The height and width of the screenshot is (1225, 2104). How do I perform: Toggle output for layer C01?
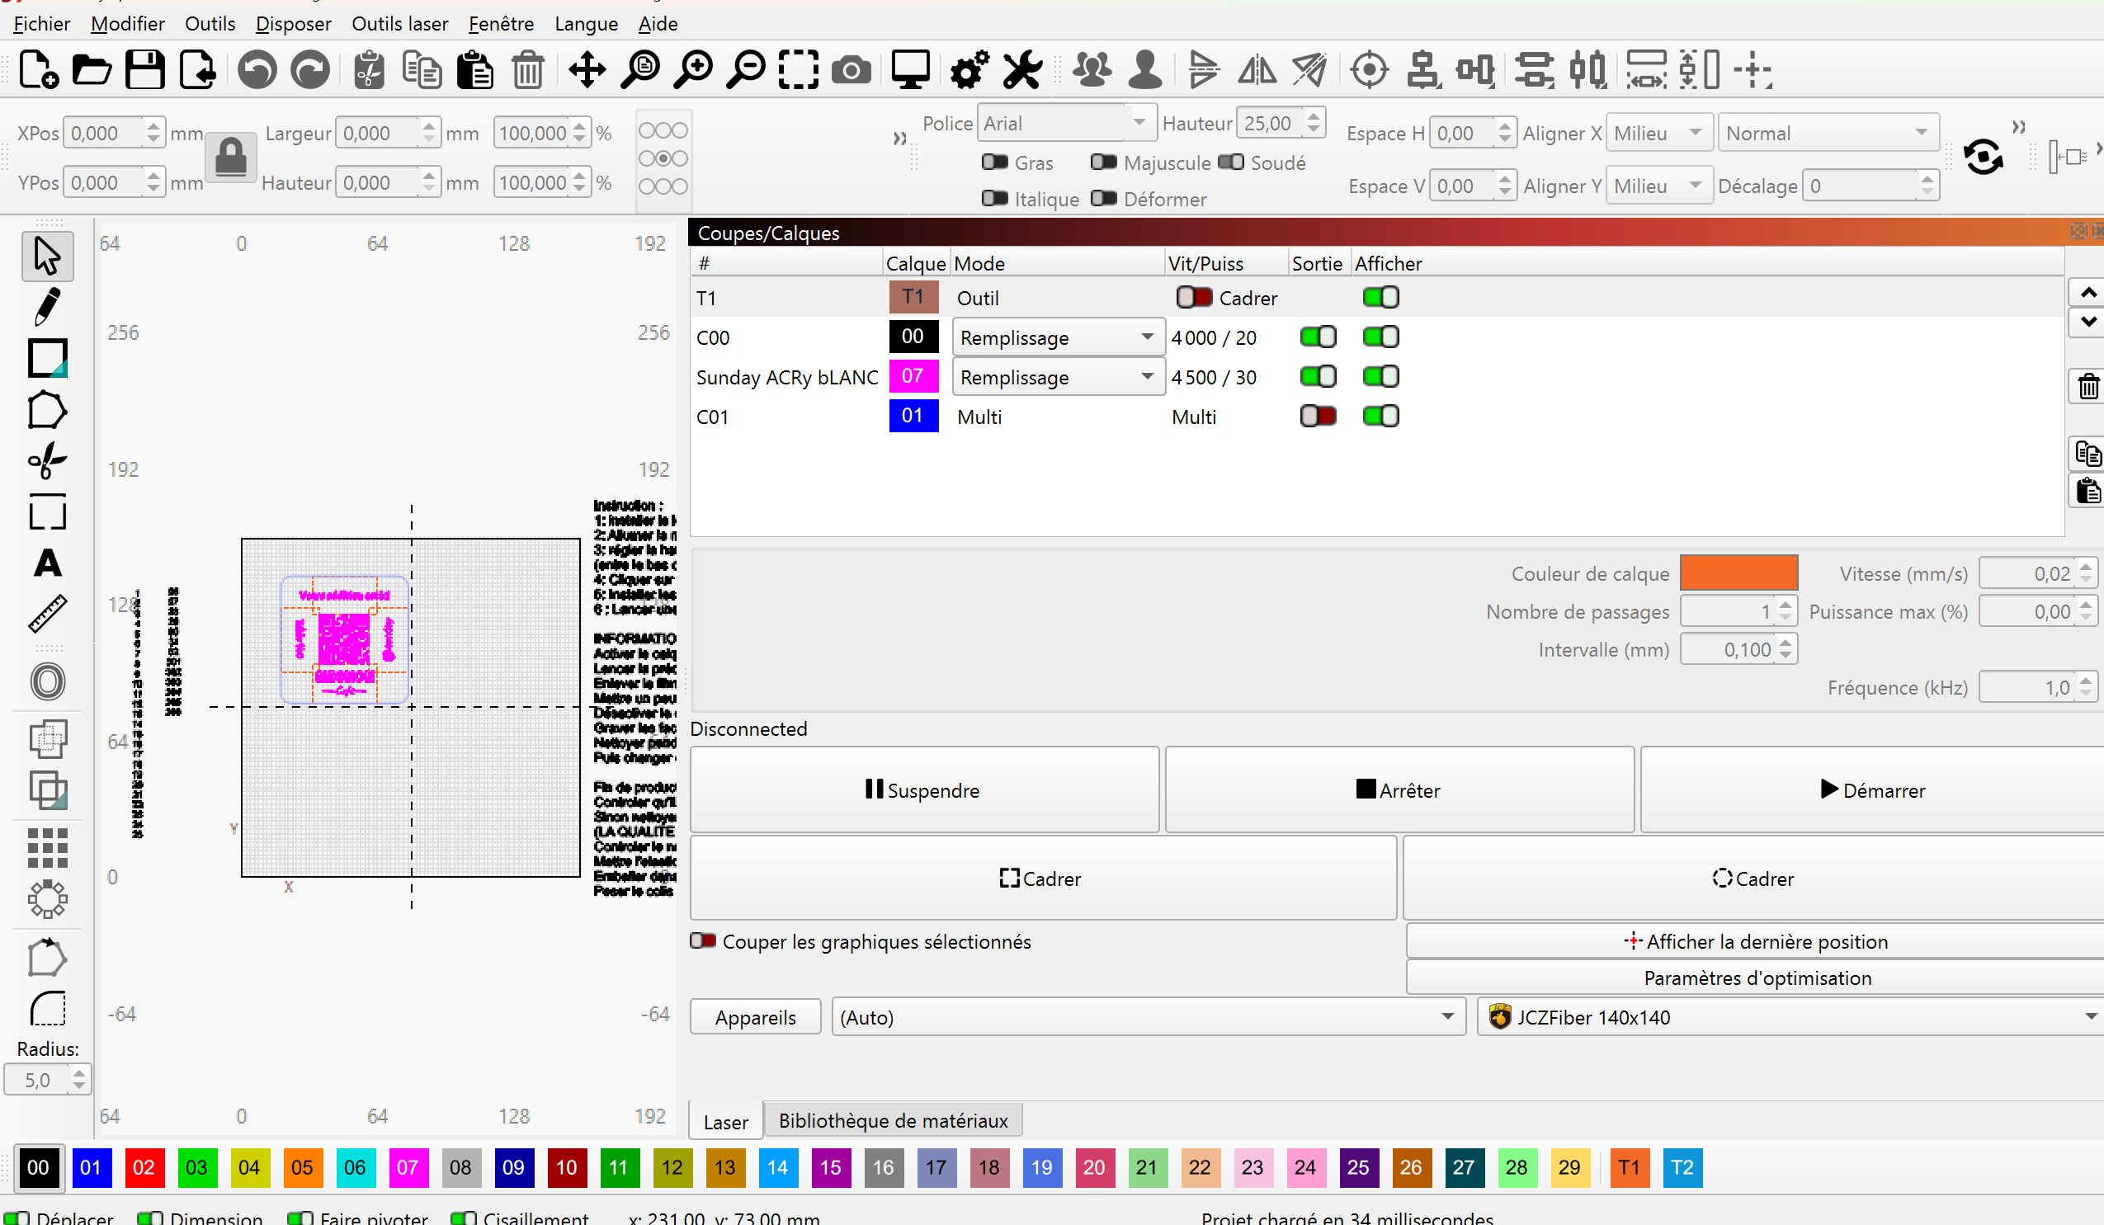pos(1318,417)
